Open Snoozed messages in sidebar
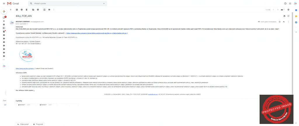Screen dimensions: 299x126 click(x=4, y=25)
